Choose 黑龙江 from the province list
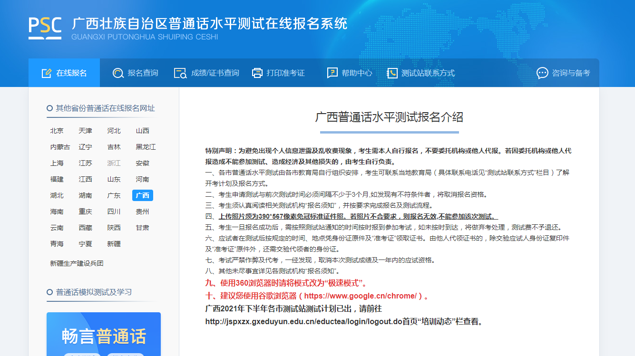 click(146, 147)
